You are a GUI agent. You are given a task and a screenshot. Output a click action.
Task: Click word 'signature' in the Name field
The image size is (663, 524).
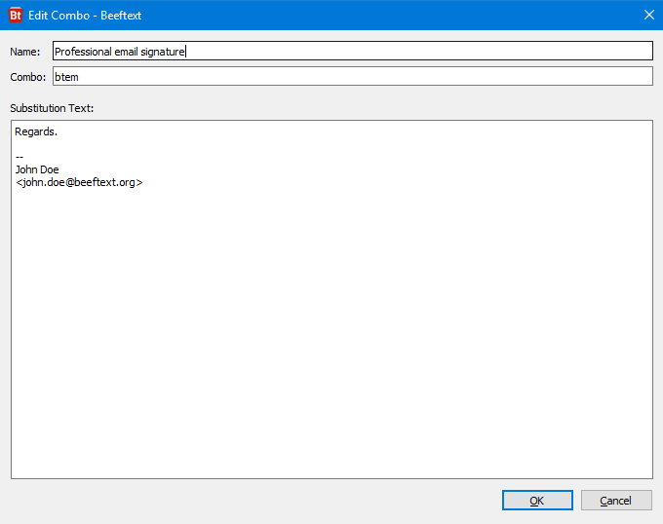[164, 53]
